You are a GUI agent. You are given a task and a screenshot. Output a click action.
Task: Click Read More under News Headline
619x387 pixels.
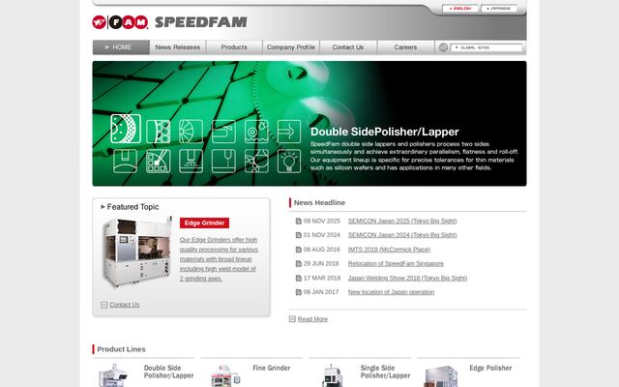click(312, 319)
